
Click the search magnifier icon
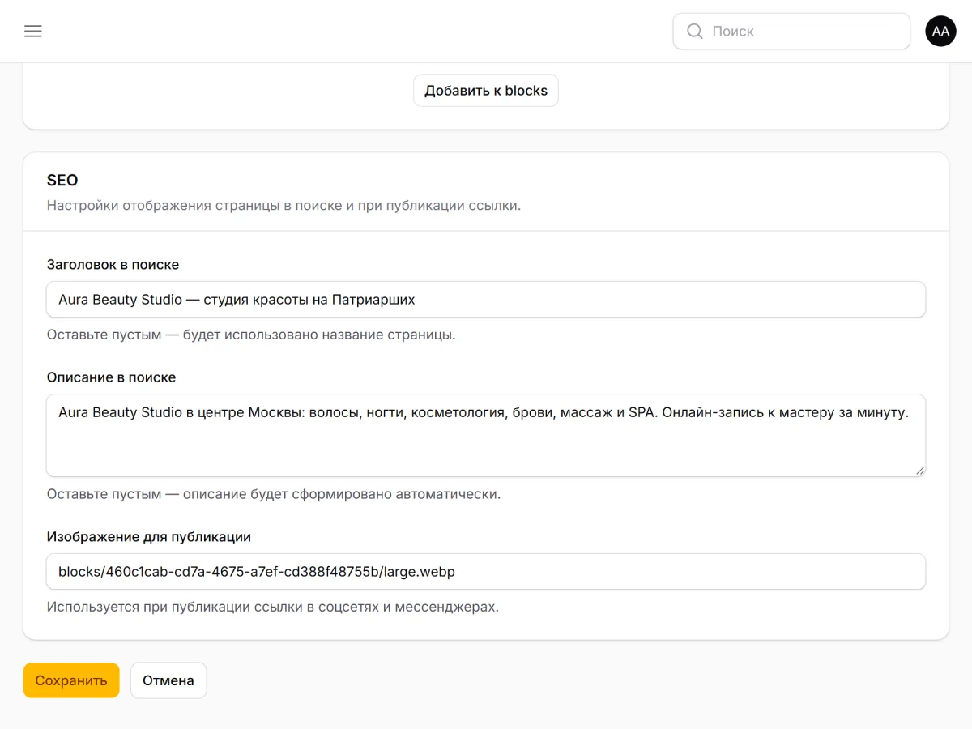click(x=694, y=31)
